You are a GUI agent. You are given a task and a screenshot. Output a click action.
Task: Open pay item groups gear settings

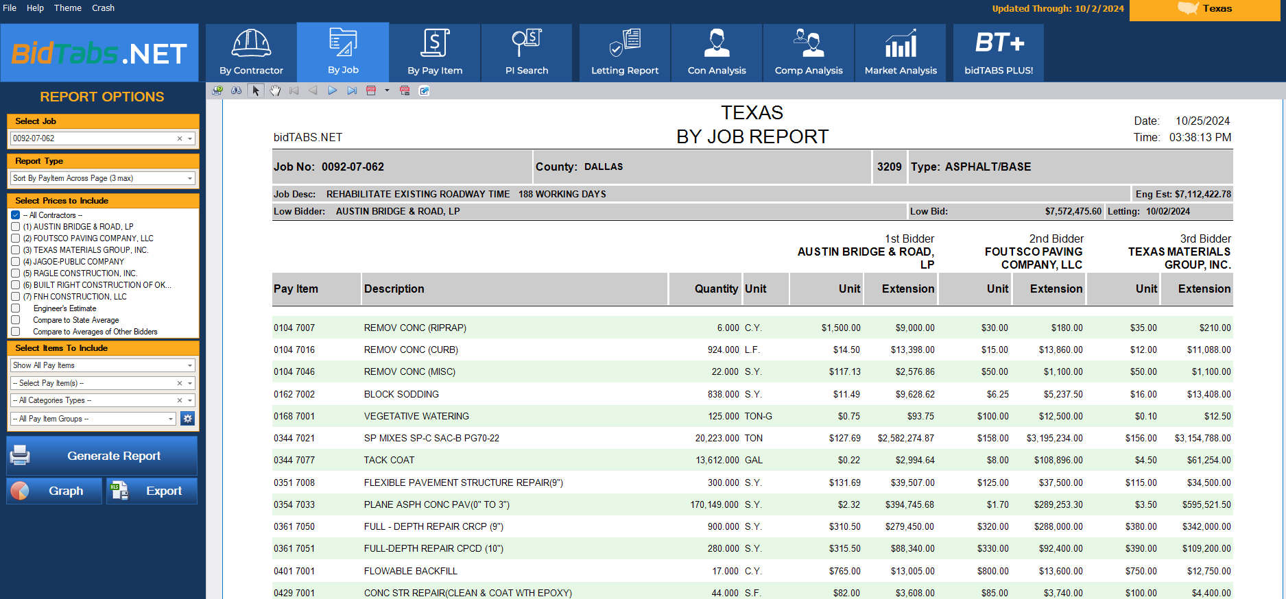tap(187, 419)
